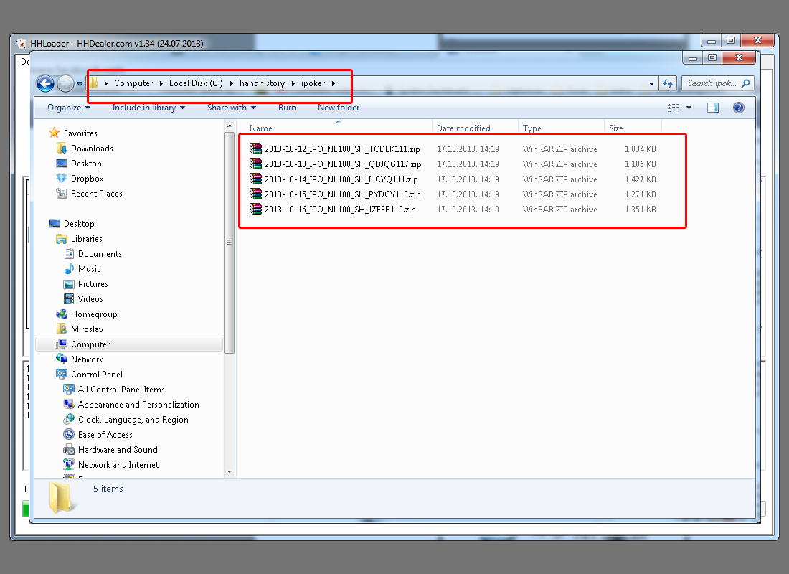789x574 pixels.
Task: Sort by Date modified column header
Action: [x=463, y=128]
